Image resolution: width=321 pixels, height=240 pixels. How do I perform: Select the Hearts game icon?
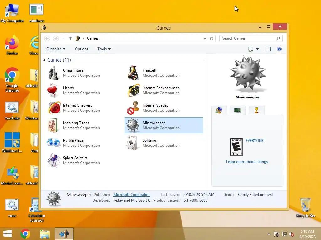click(53, 90)
